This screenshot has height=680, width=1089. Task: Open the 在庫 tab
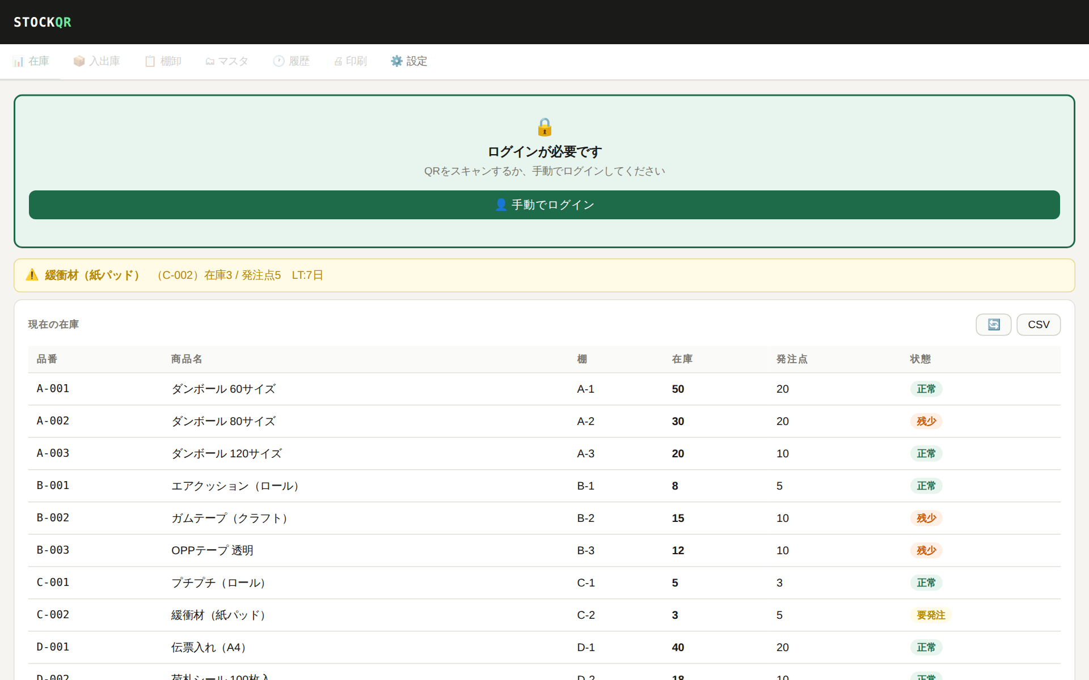31,61
